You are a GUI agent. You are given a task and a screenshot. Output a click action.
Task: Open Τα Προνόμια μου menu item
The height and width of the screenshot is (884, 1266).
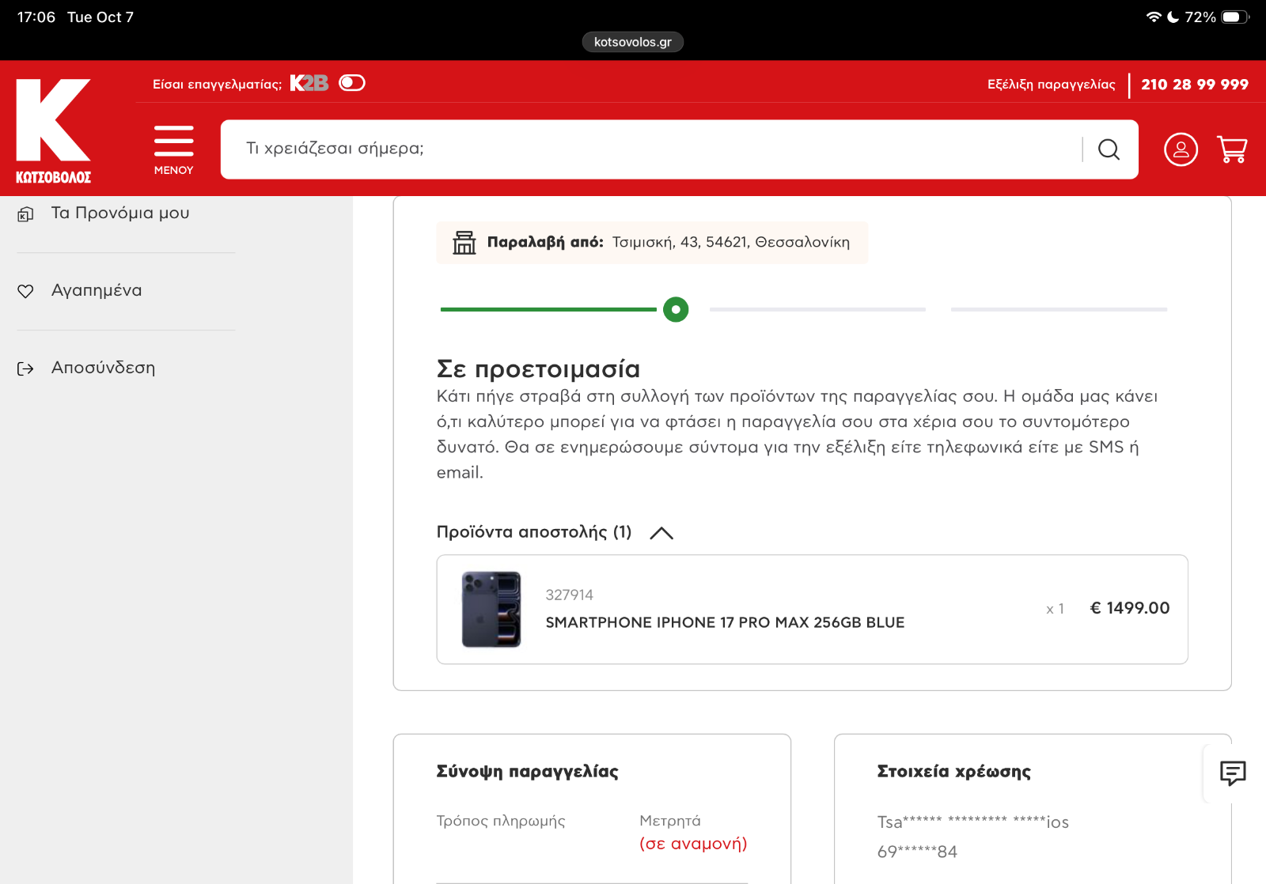tap(119, 213)
